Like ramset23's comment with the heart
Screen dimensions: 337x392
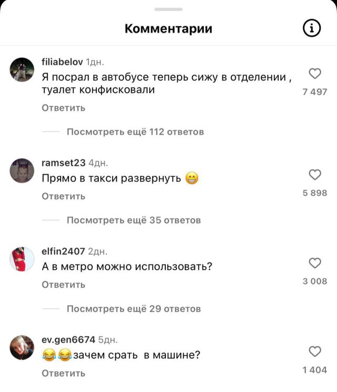click(x=315, y=175)
